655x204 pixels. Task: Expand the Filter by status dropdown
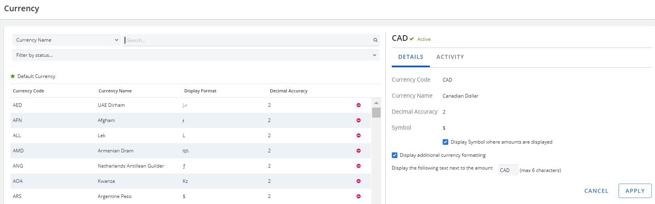pos(195,55)
